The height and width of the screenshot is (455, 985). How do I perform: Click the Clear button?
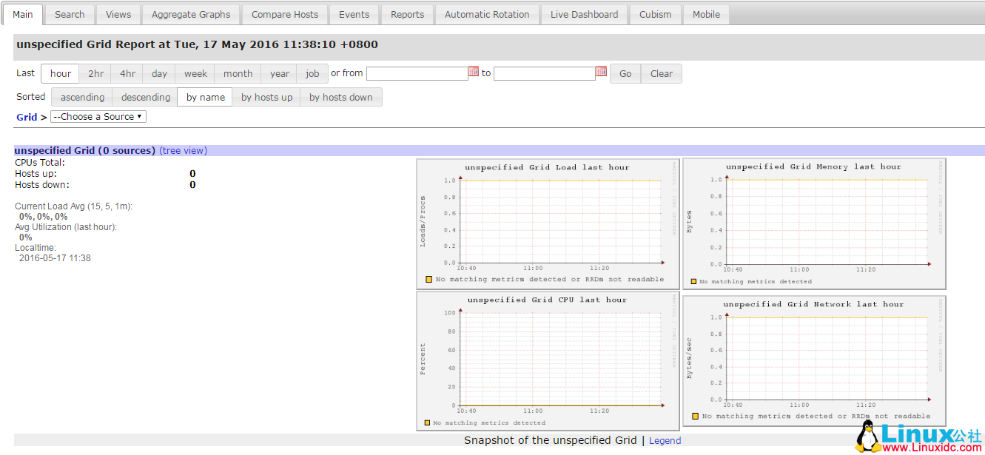(x=661, y=73)
